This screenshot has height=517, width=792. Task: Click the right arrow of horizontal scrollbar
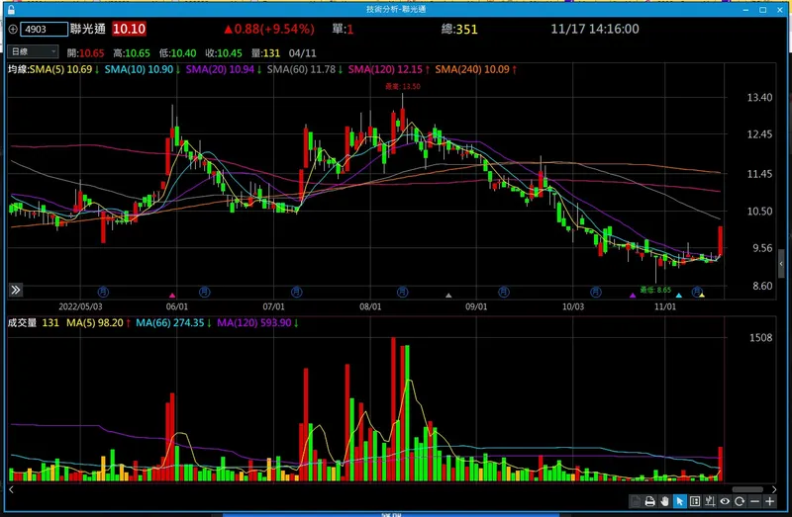774,489
